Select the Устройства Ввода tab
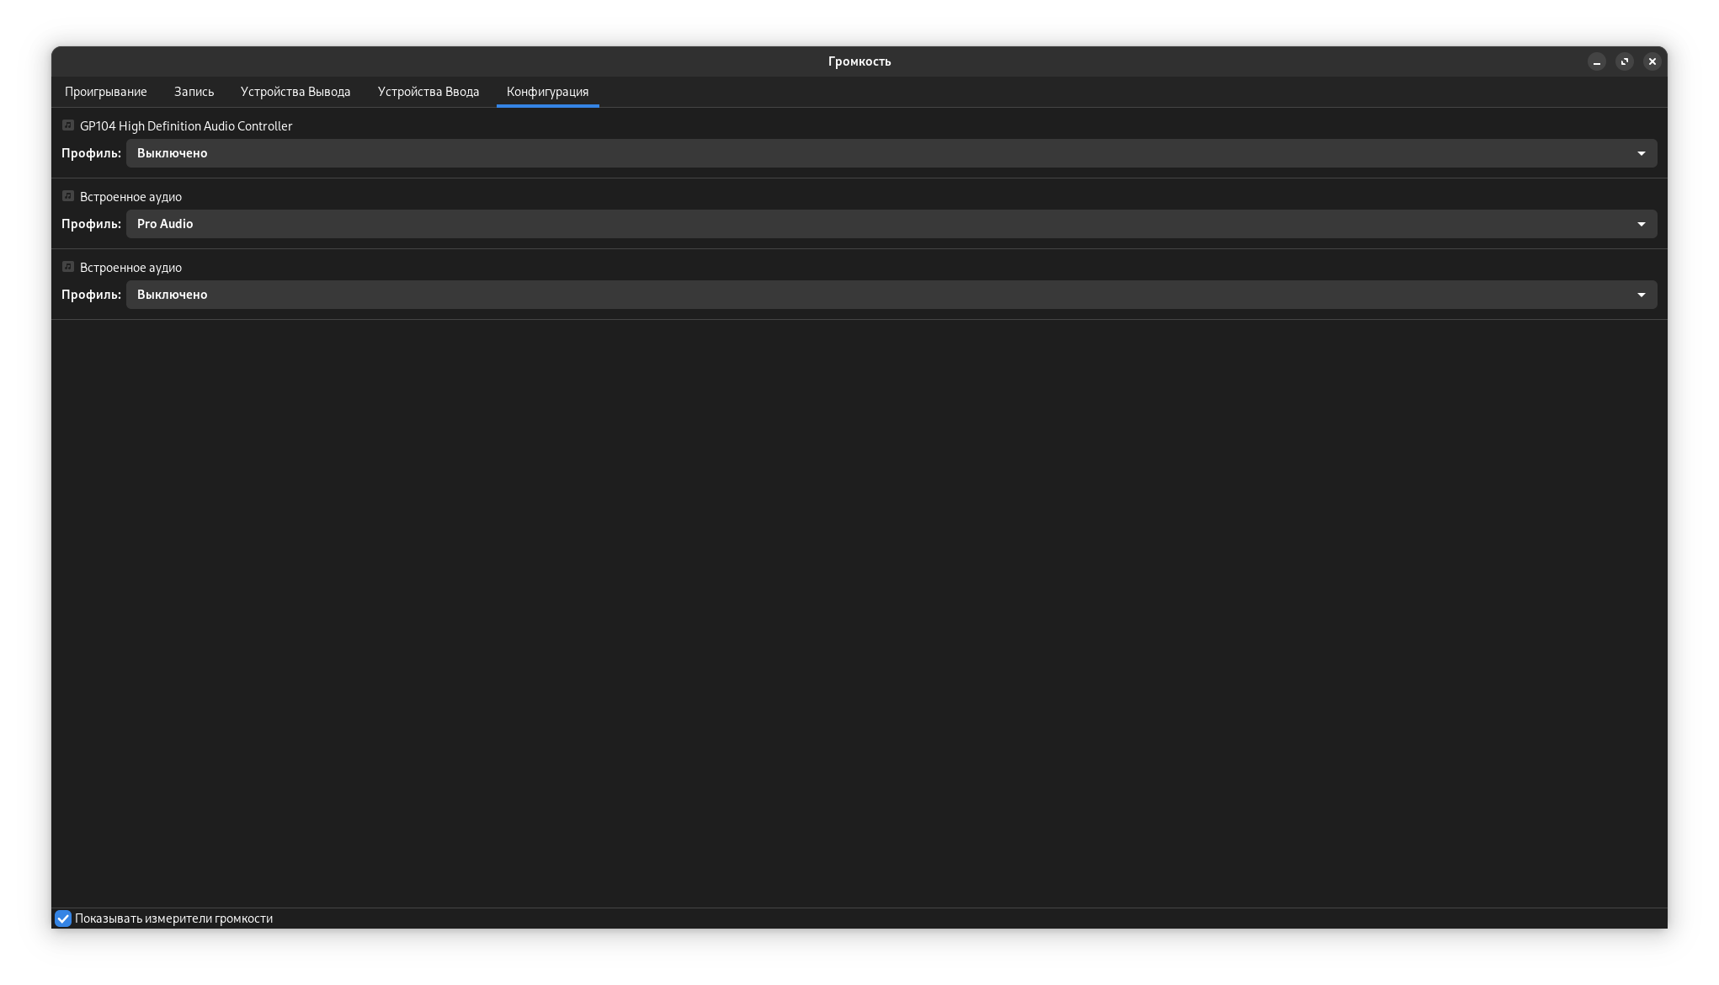This screenshot has height=985, width=1719. [x=428, y=92]
